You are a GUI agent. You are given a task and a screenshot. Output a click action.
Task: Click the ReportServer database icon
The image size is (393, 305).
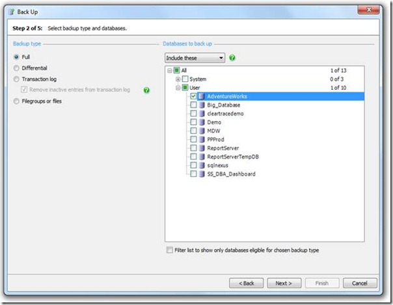point(202,148)
